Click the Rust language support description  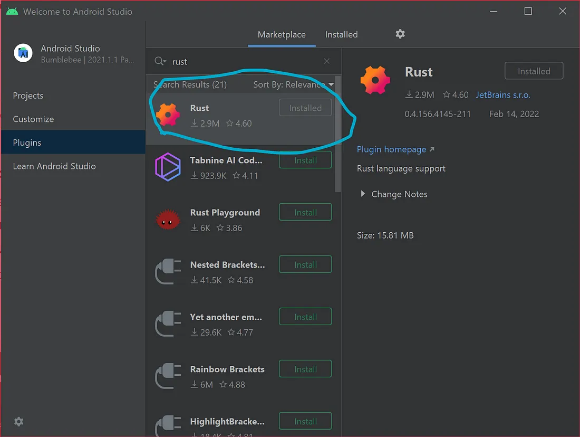401,168
